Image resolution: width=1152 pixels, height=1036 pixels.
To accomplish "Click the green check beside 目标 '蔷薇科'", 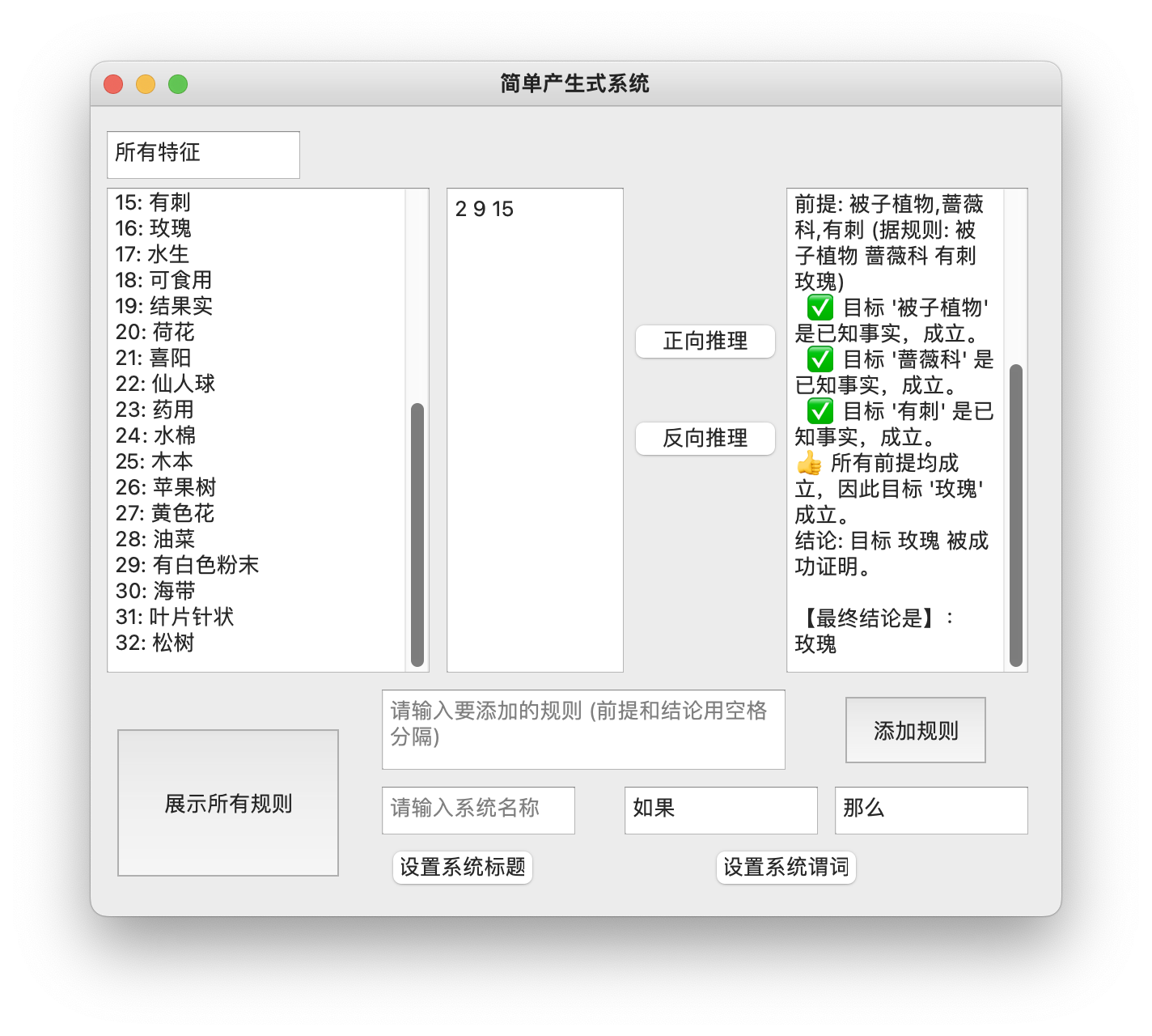I will 820,359.
